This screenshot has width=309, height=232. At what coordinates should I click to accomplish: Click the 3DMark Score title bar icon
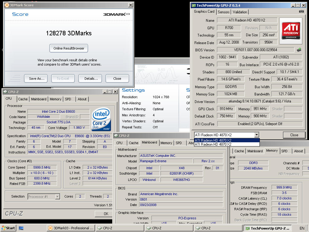point(7,5)
